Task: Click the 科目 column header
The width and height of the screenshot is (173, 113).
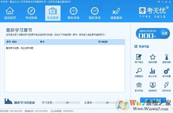Action: tap(14, 42)
